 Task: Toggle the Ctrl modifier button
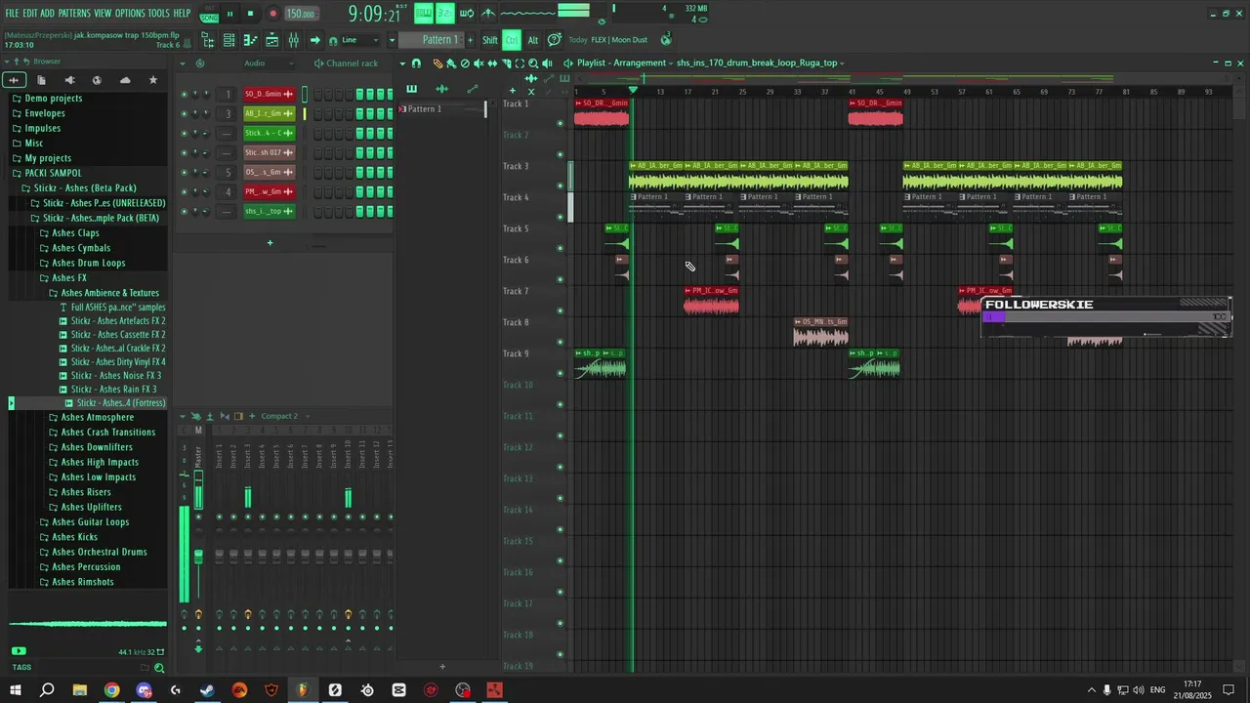511,40
